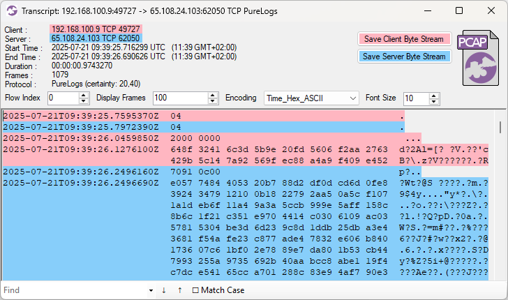Click the Find text field
The image size is (508, 300).
pyautogui.click(x=75, y=290)
